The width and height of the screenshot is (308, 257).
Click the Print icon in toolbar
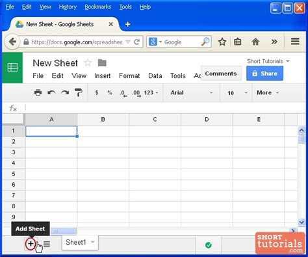[38, 92]
